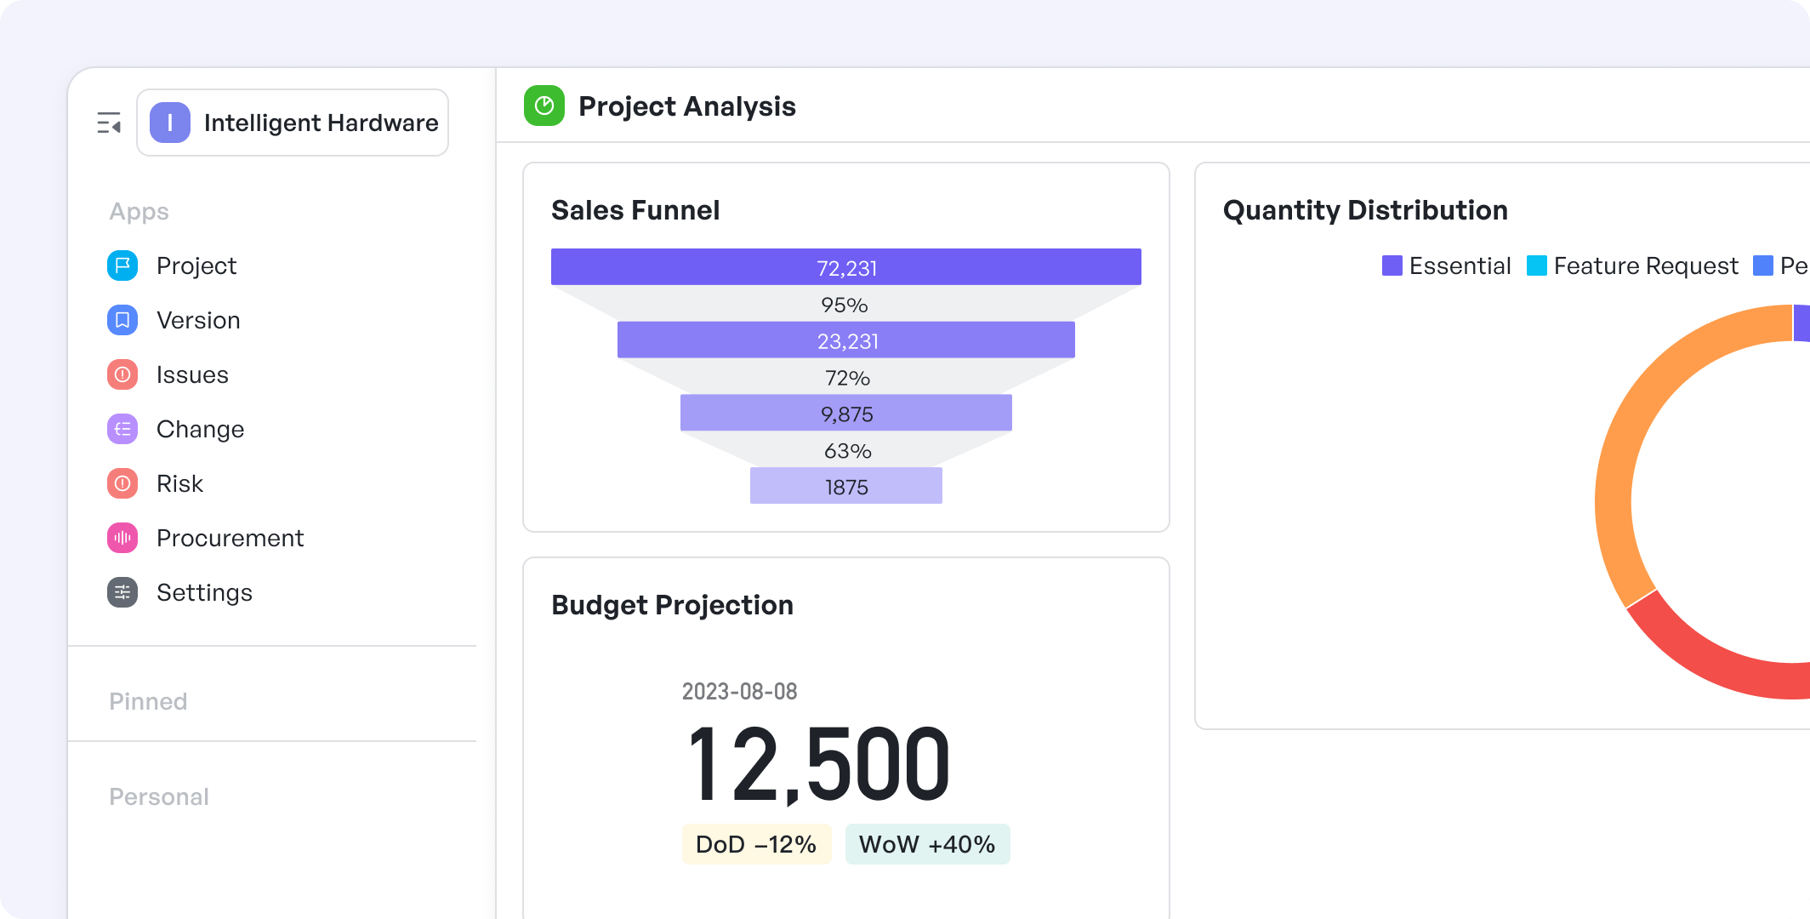Screen dimensions: 1810x919
Task: Click the 9,875 funnel bar
Action: click(x=846, y=414)
